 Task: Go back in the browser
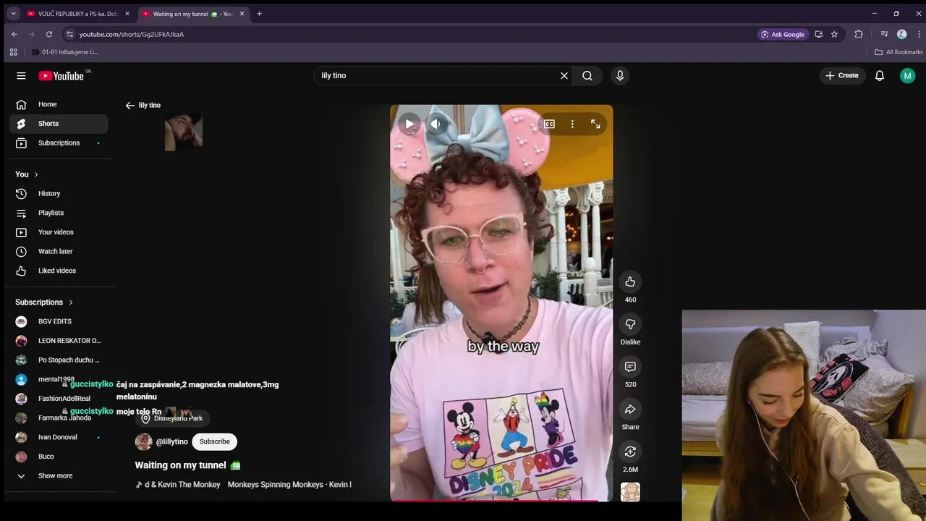click(x=14, y=34)
